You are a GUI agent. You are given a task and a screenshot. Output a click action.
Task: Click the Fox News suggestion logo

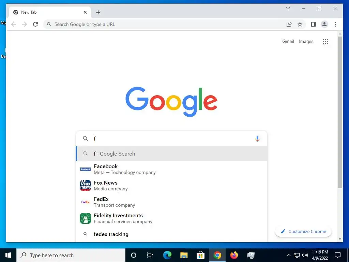click(x=86, y=186)
